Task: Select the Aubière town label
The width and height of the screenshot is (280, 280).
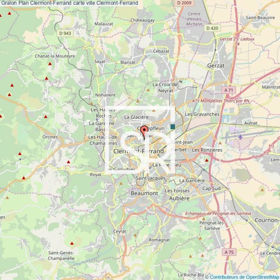Action: (179, 198)
